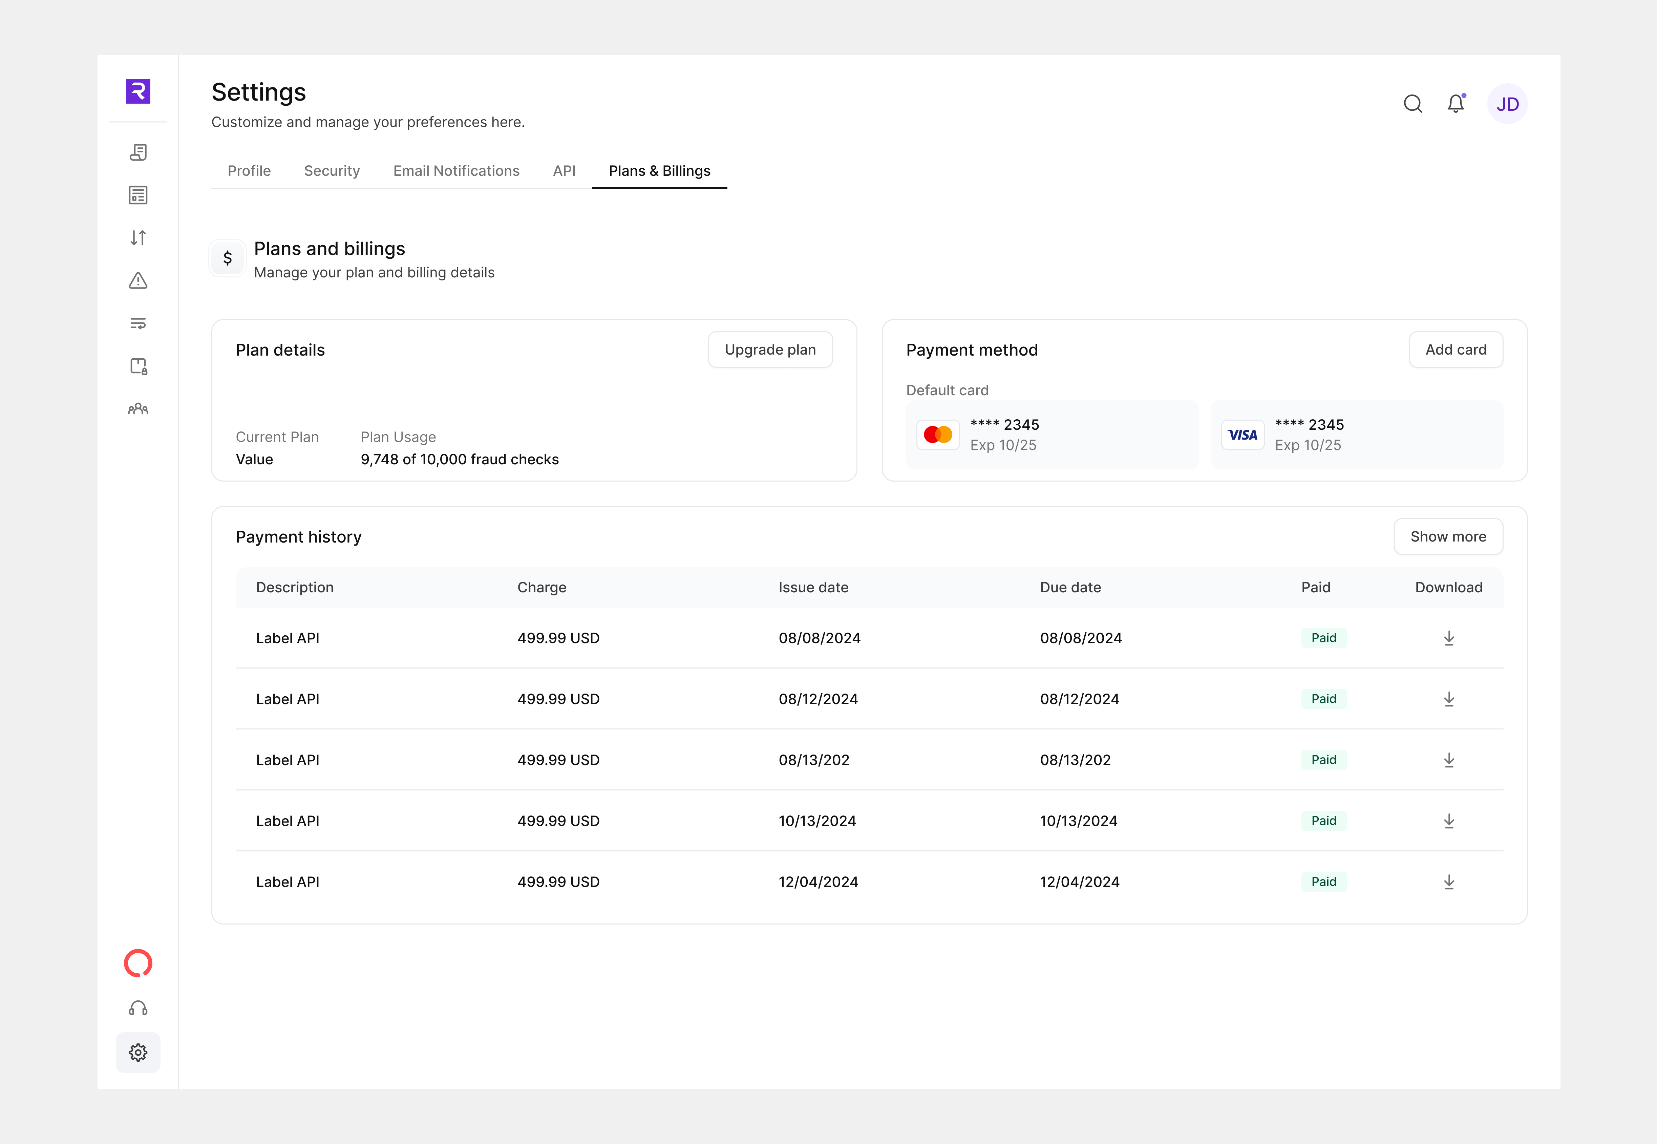Click the Mastercard logo
This screenshot has height=1144, width=1657.
tap(937, 435)
